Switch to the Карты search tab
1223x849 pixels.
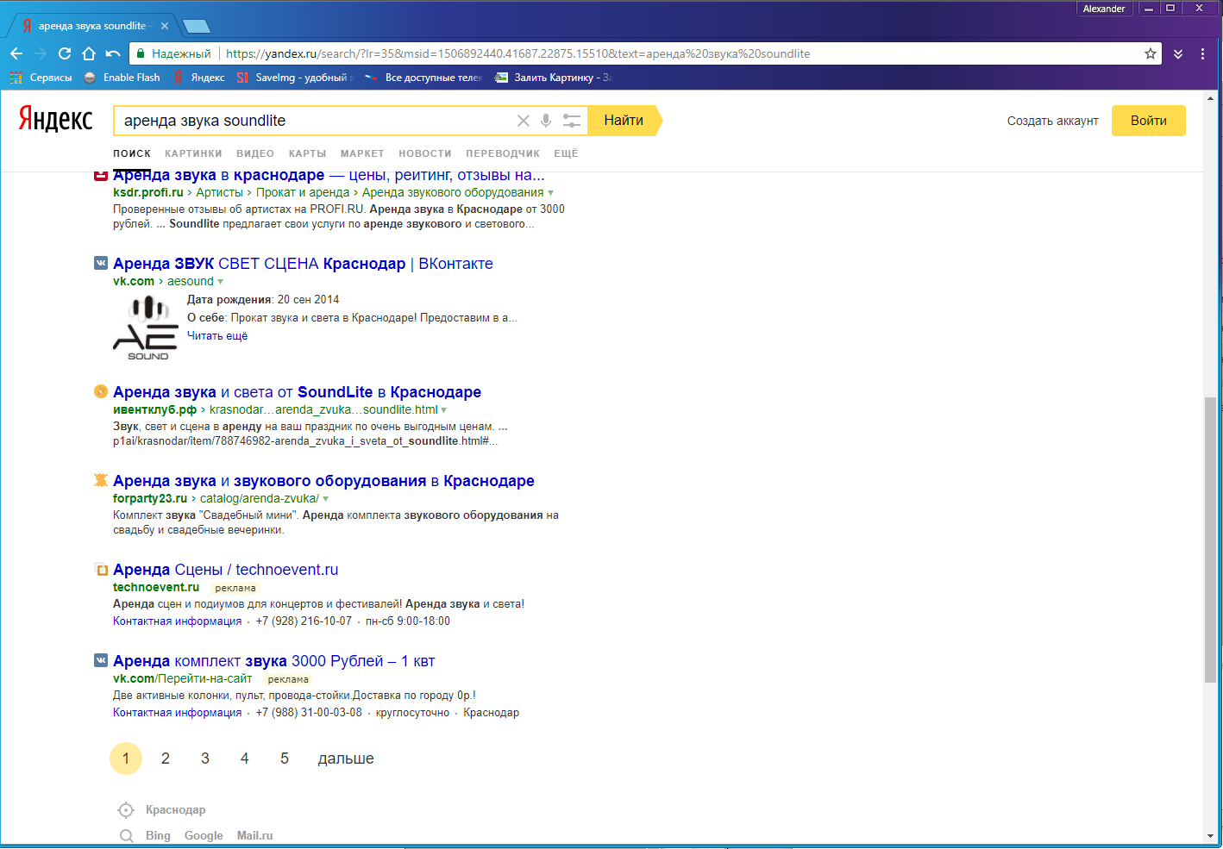tap(308, 153)
